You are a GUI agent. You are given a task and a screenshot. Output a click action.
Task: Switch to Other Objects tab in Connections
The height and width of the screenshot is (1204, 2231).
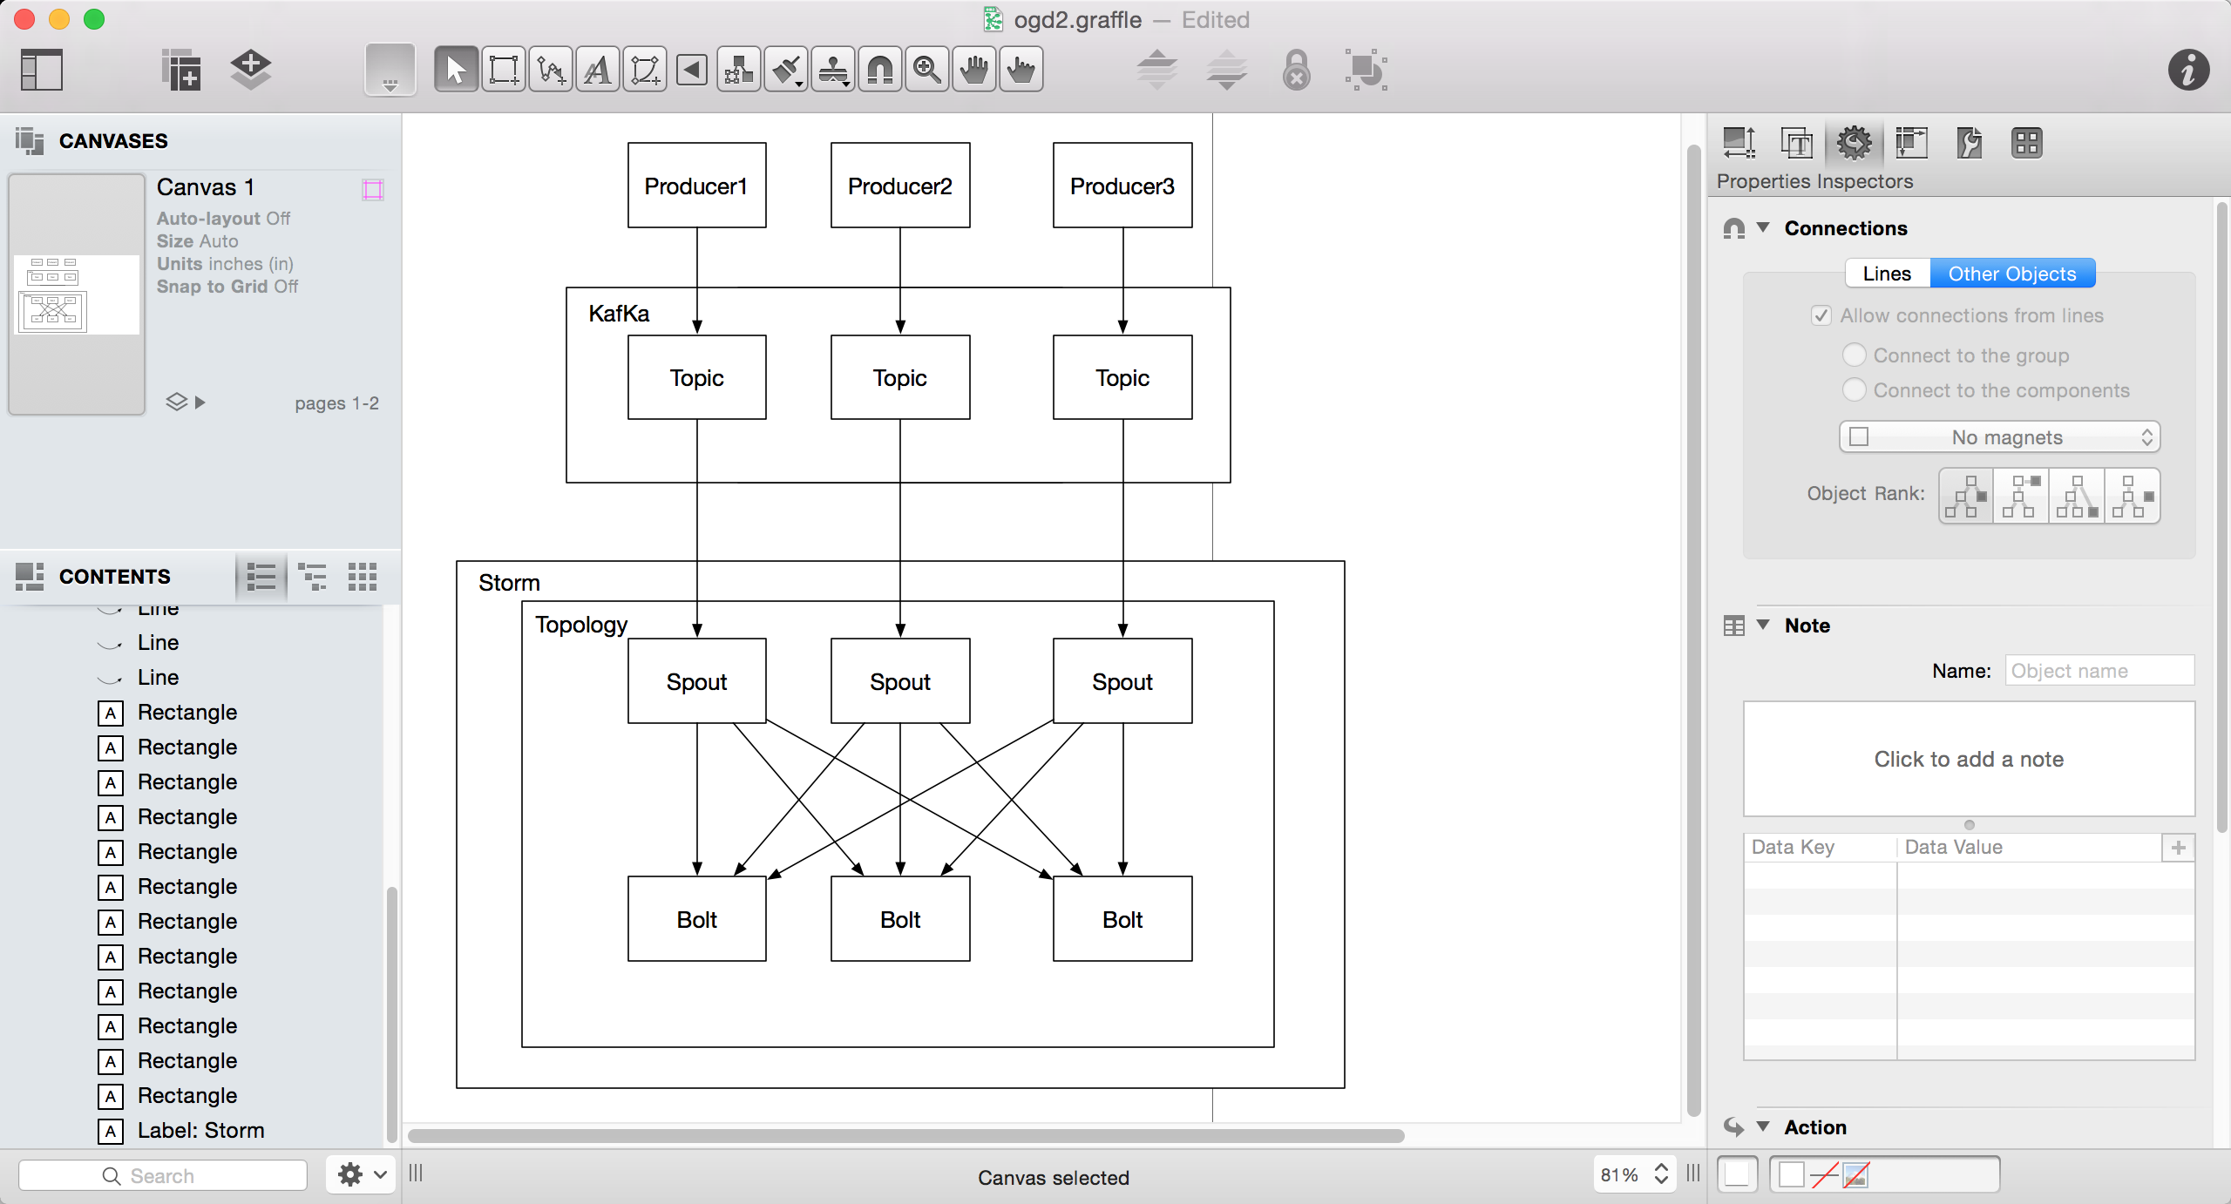[x=2011, y=273]
